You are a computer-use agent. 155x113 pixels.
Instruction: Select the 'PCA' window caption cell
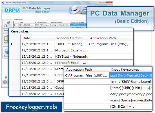click(59, 94)
